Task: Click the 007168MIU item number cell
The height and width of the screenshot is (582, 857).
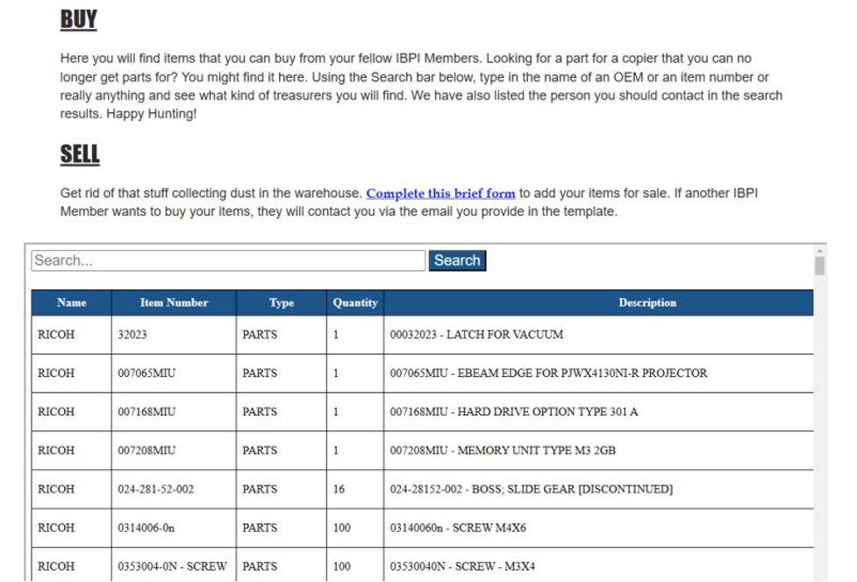Action: pos(146,411)
